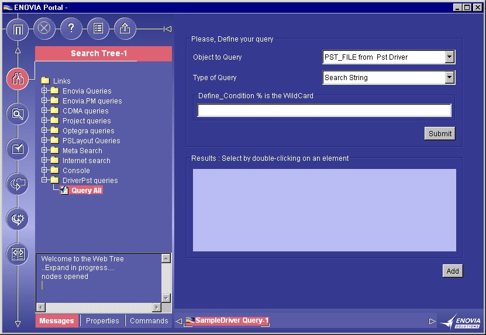Click in the messages text area
Viewport: 486px width, 335px height.
99,278
